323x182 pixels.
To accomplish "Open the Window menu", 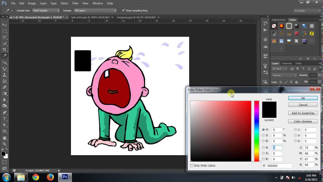I will point(98,3).
